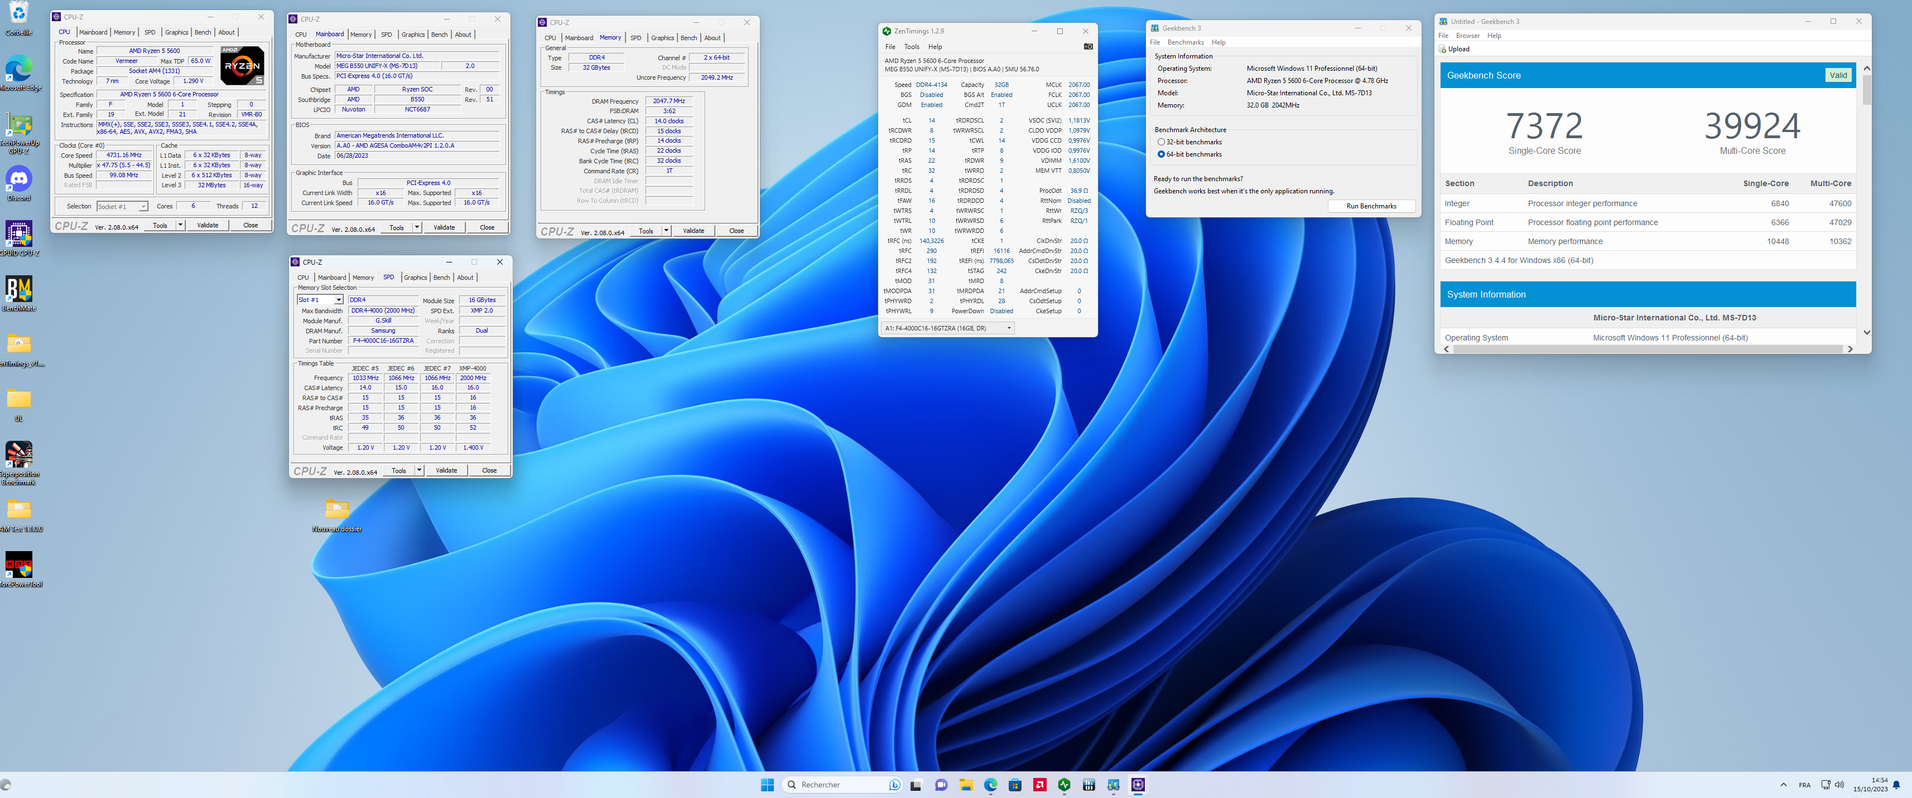Click the scroll-down arrow in the Geekbench results window
This screenshot has height=798, width=1912.
point(1866,333)
